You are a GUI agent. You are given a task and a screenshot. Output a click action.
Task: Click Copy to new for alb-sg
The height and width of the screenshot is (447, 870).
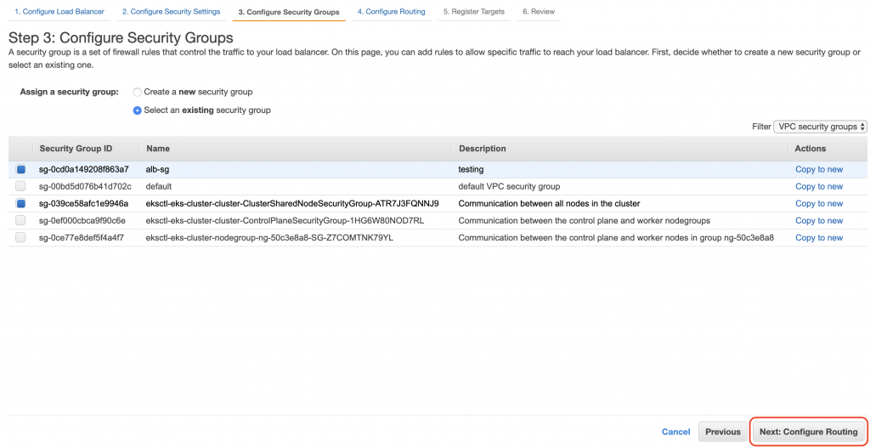(x=818, y=170)
